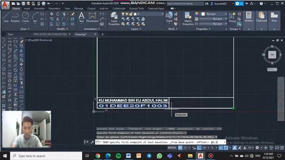Expand the Layers panel
The height and width of the screenshot is (160, 285).
tap(136, 29)
